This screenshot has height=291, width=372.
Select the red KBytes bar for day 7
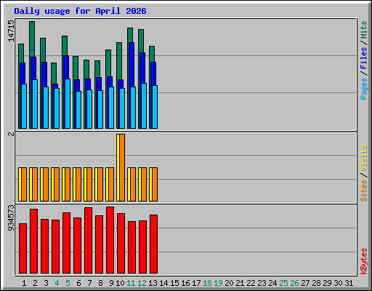click(88, 240)
